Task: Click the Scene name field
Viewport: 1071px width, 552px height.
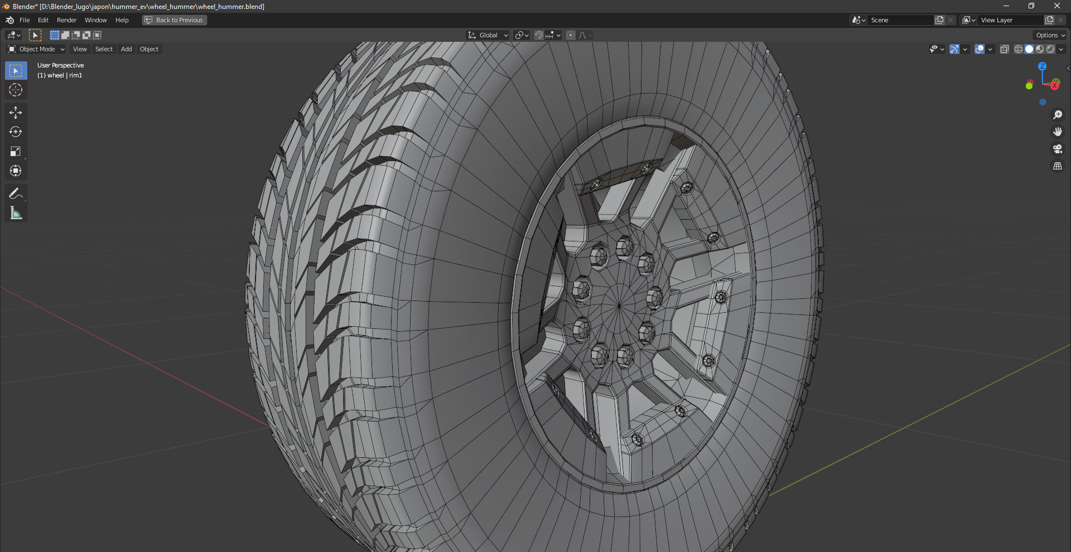Action: (x=901, y=20)
